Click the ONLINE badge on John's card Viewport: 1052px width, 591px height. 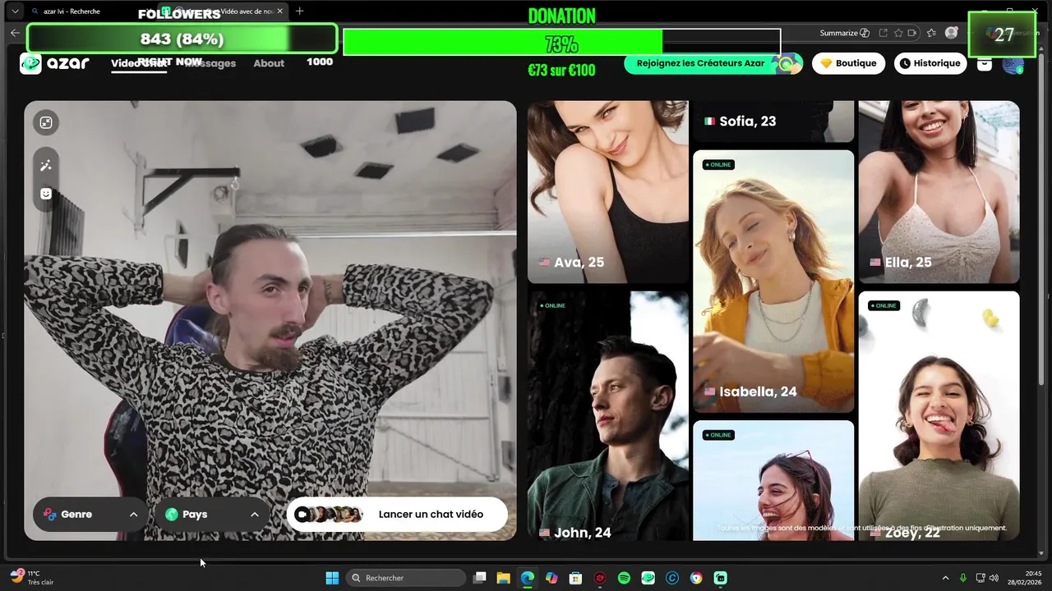point(553,306)
